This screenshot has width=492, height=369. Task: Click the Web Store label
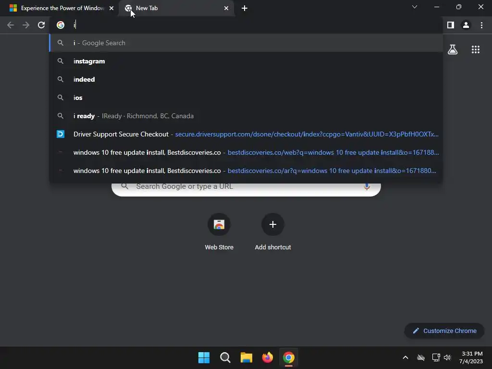tap(219, 247)
